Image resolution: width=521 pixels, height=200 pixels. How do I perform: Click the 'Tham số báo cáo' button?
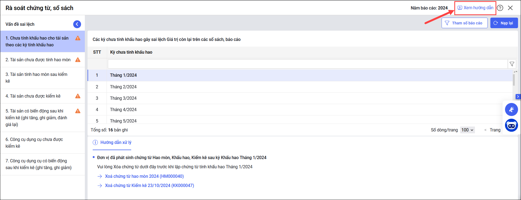pyautogui.click(x=464, y=23)
